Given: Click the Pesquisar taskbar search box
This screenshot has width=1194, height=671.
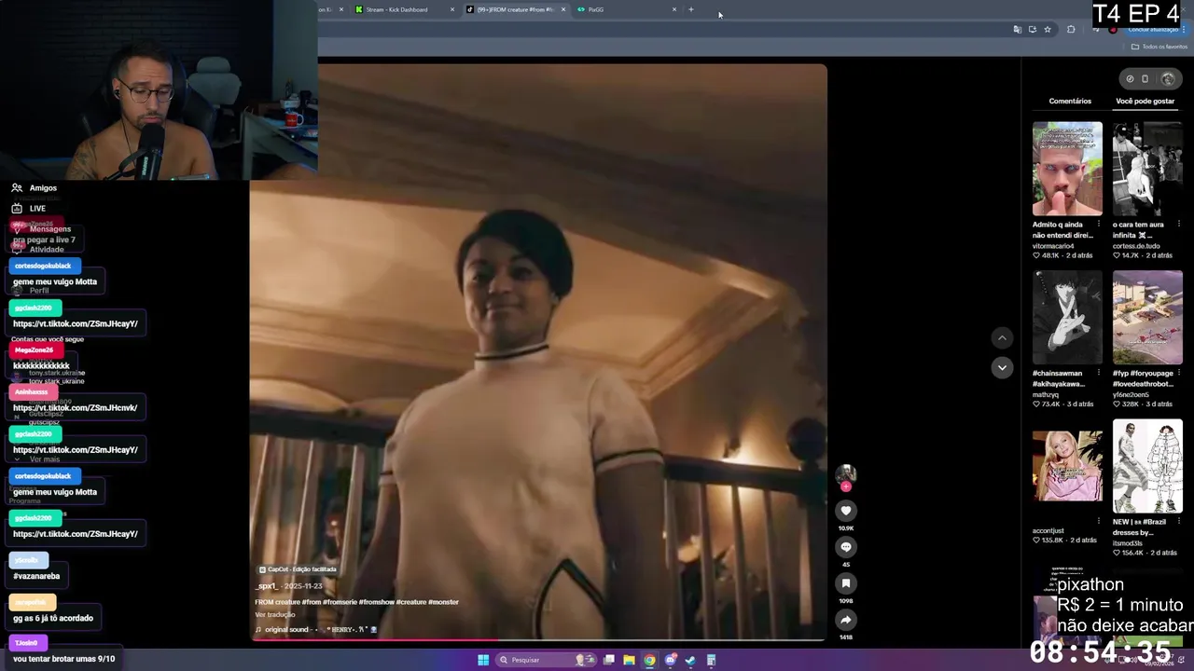Looking at the screenshot, I should click(546, 660).
